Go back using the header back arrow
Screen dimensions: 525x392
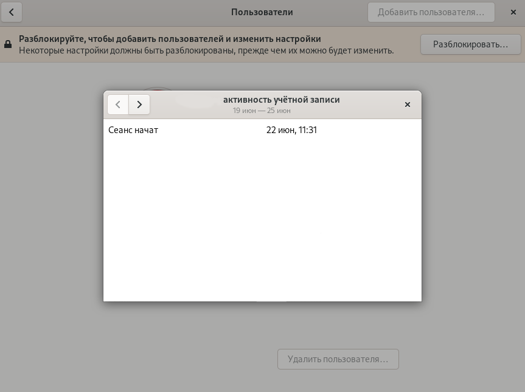tap(12, 12)
